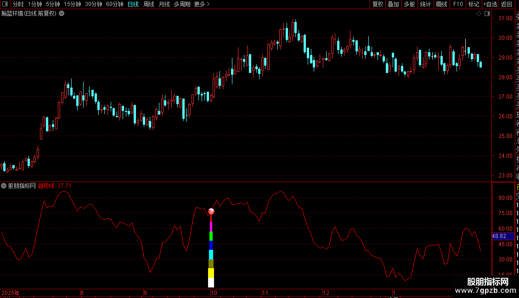Toggle 复权 price adjustment
The height and width of the screenshot is (298, 519).
point(378,4)
